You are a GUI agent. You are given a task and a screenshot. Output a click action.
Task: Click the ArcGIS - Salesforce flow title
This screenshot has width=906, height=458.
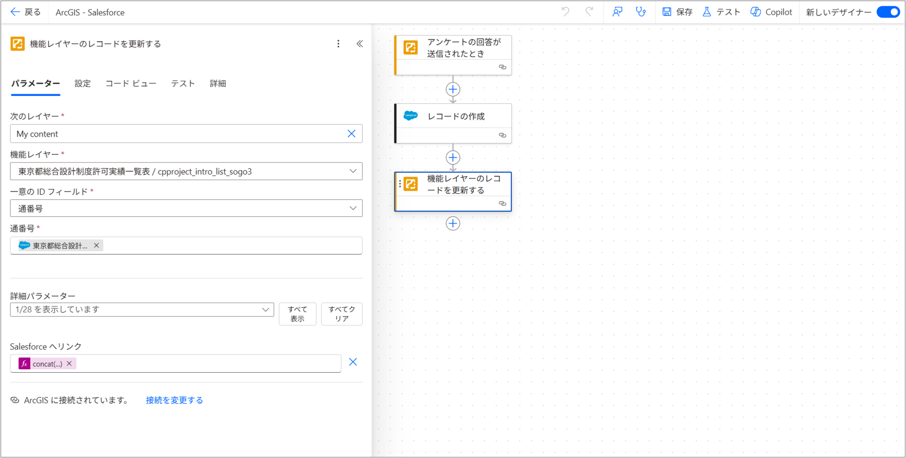tap(90, 12)
